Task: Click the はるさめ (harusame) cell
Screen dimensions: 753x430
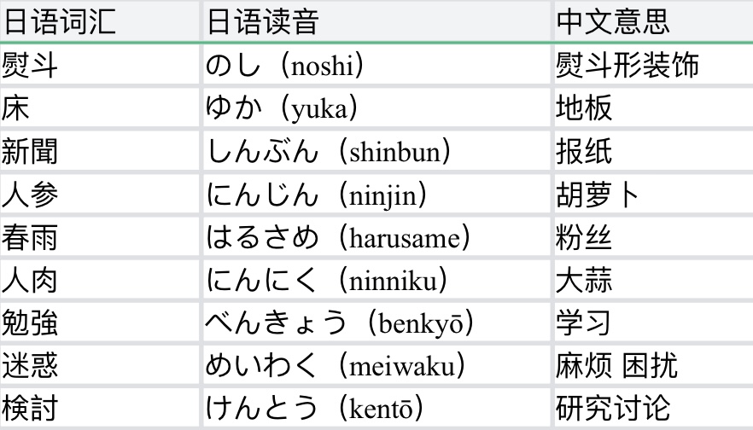Action: coord(338,237)
